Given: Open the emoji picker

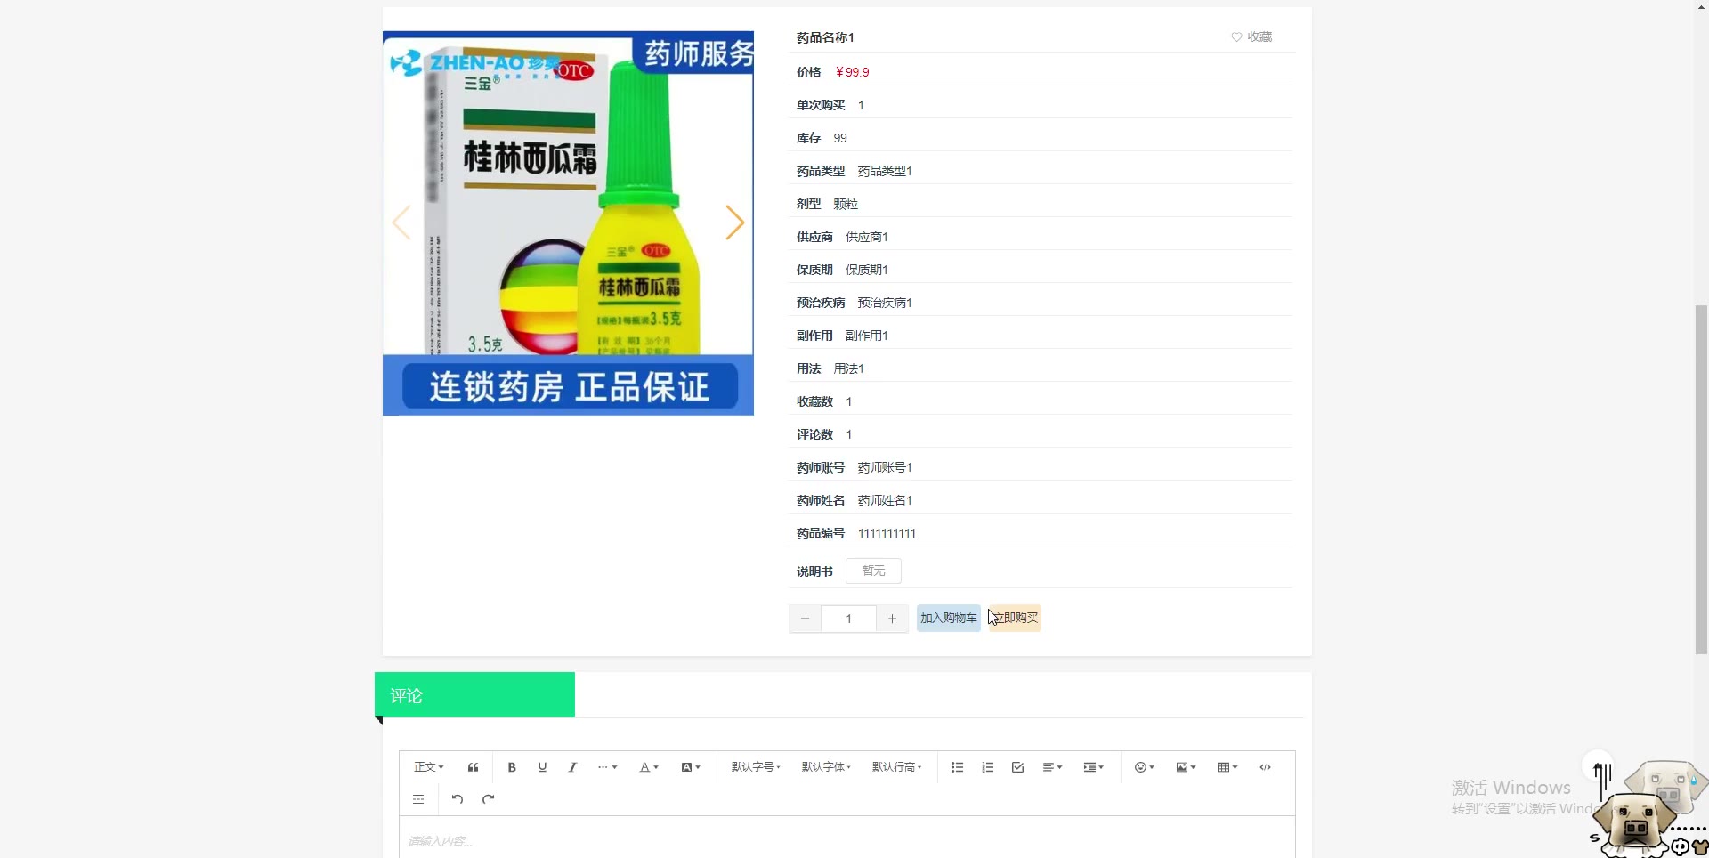Looking at the screenshot, I should click(1144, 767).
